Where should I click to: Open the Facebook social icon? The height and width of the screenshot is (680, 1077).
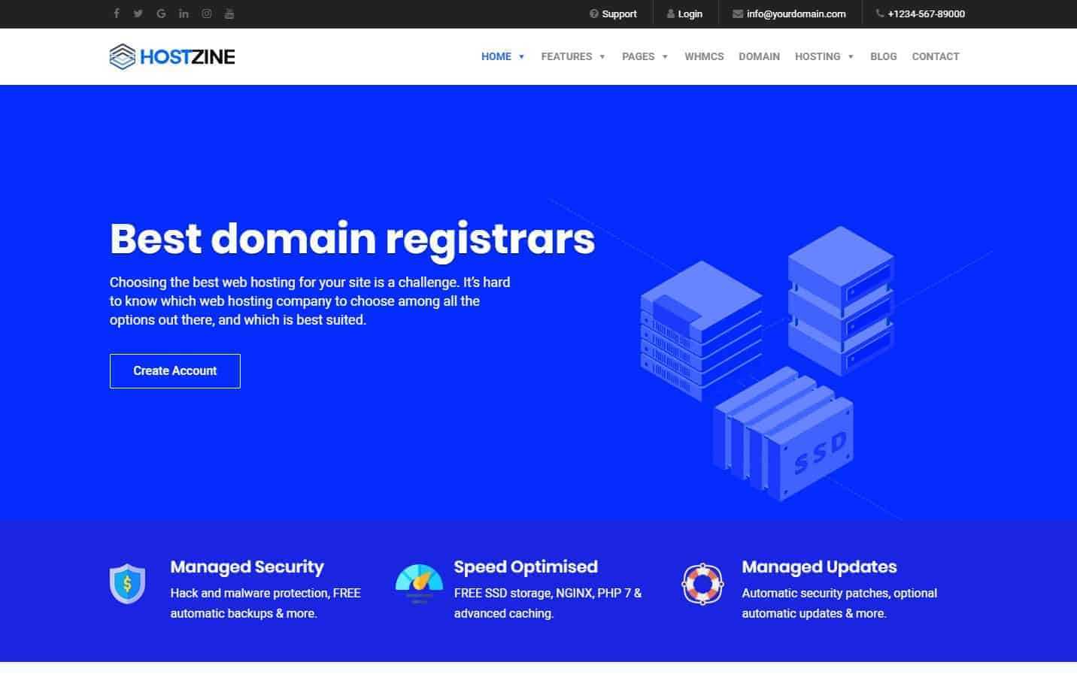pos(117,14)
